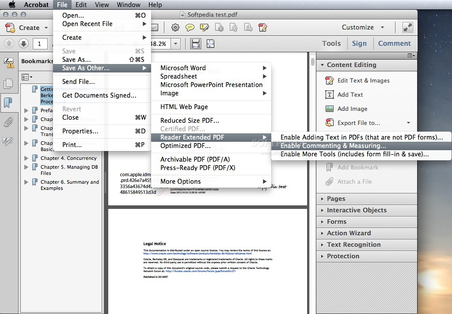Select Archivable PDF (PDF/A) option
The height and width of the screenshot is (314, 452).
[x=211, y=159]
